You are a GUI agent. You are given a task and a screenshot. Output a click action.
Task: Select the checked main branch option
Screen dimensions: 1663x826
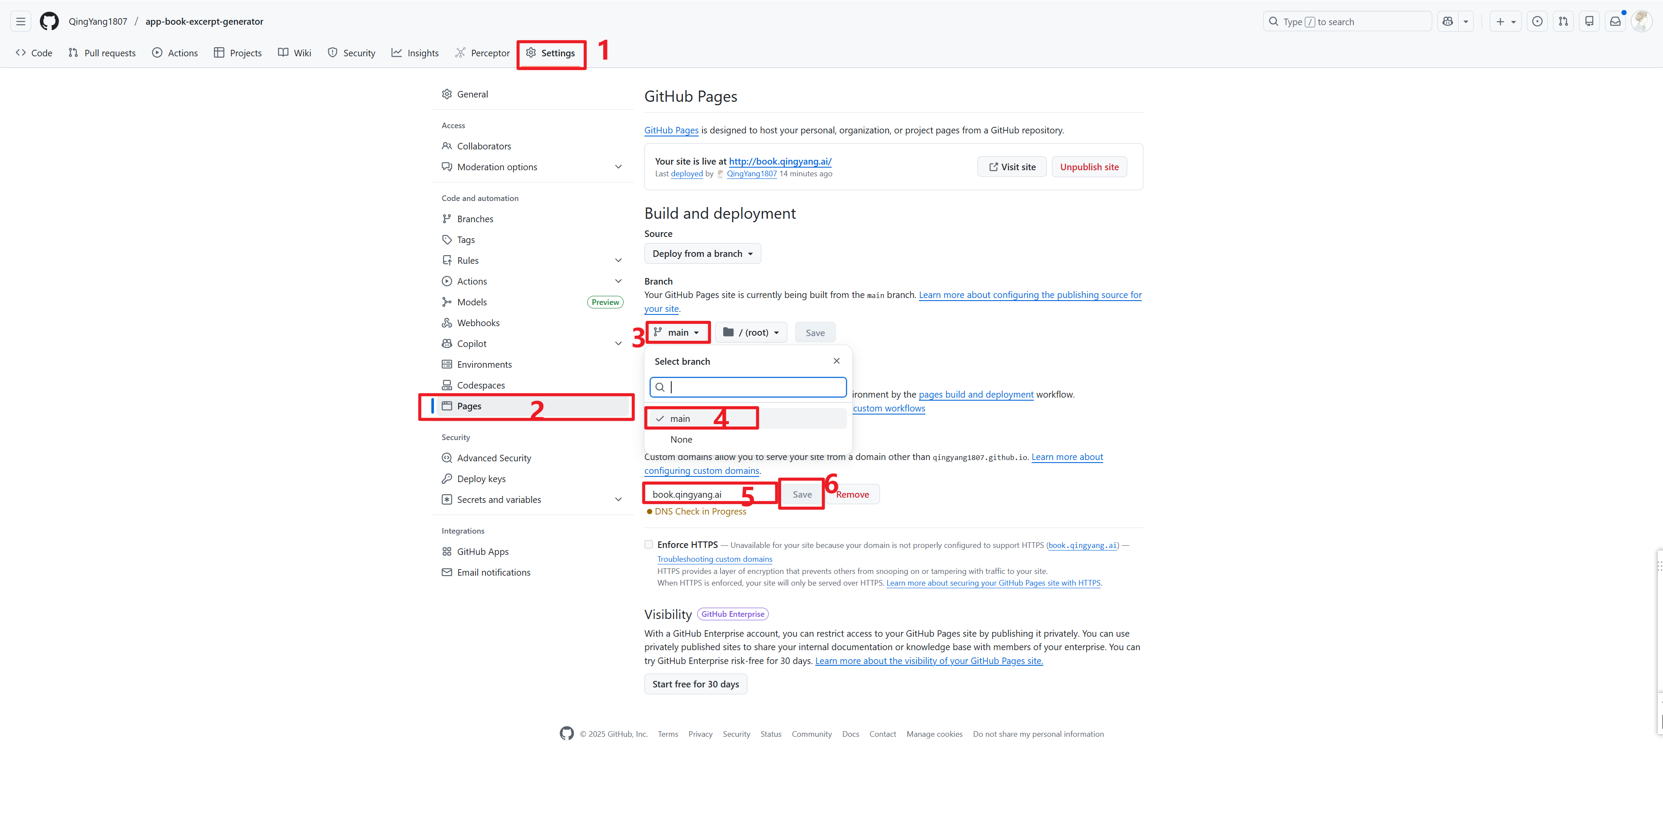click(x=680, y=418)
